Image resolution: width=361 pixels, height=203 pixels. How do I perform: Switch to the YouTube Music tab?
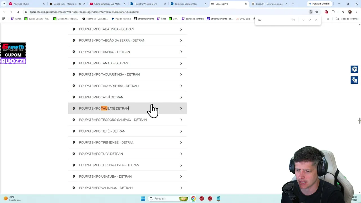[x=27, y=4]
